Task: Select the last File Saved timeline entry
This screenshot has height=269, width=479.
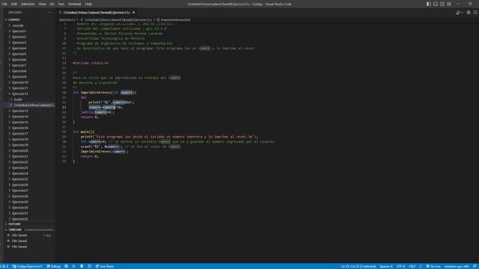Action: click(30, 247)
